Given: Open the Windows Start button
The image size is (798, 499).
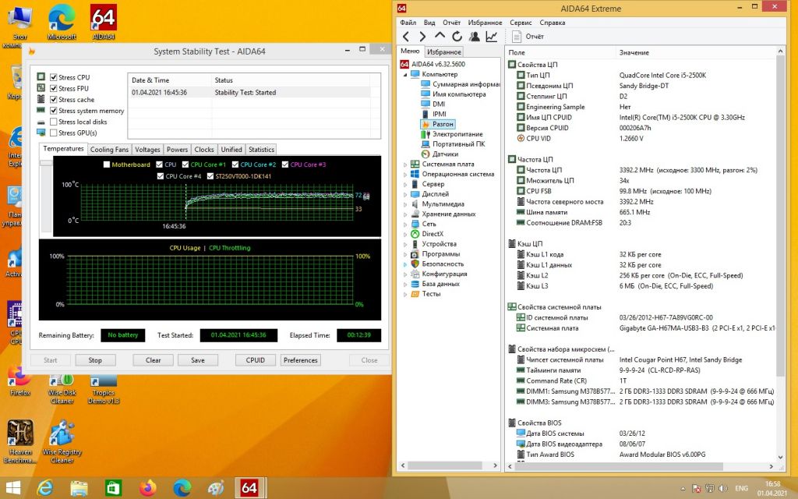Looking at the screenshot, I should [x=12, y=488].
